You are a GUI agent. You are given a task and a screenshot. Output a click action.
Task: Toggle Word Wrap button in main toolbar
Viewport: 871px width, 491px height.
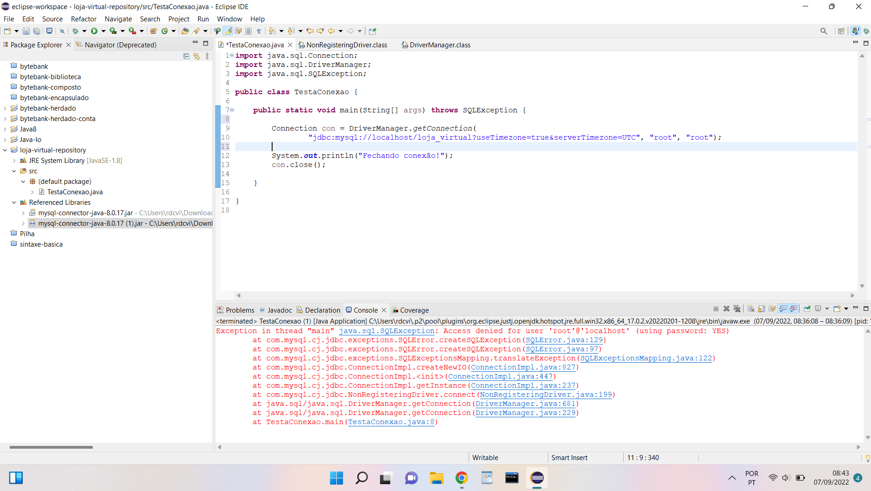238,31
